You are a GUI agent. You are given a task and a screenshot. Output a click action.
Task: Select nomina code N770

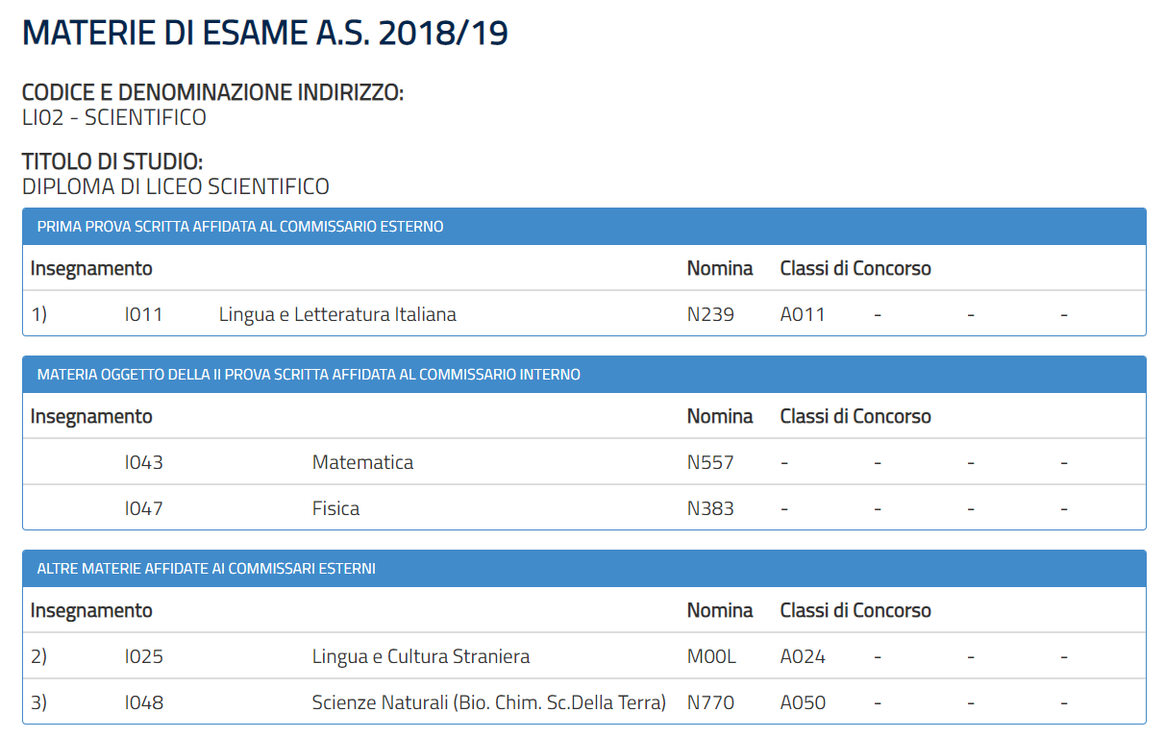[710, 702]
